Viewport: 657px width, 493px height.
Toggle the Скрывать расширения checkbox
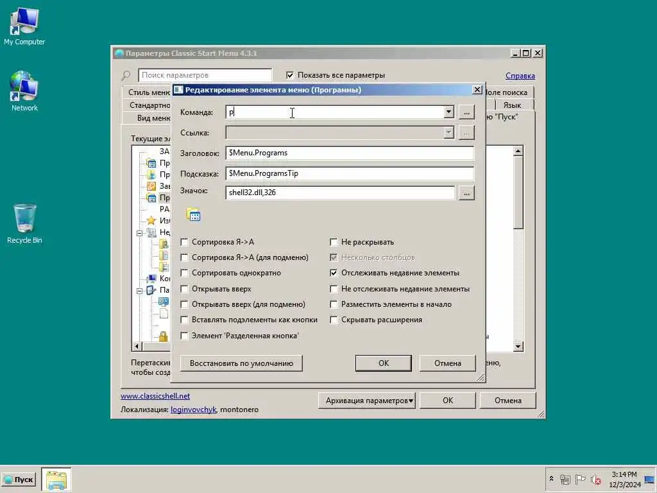[x=334, y=320]
